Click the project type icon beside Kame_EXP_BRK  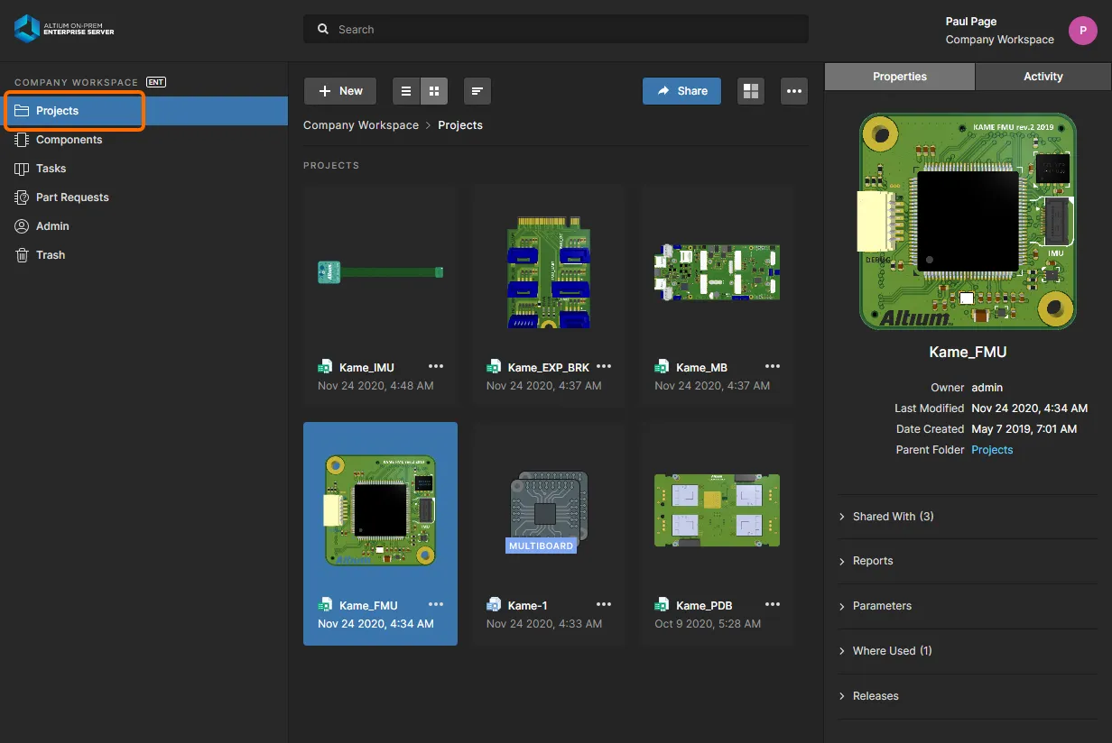[494, 367]
